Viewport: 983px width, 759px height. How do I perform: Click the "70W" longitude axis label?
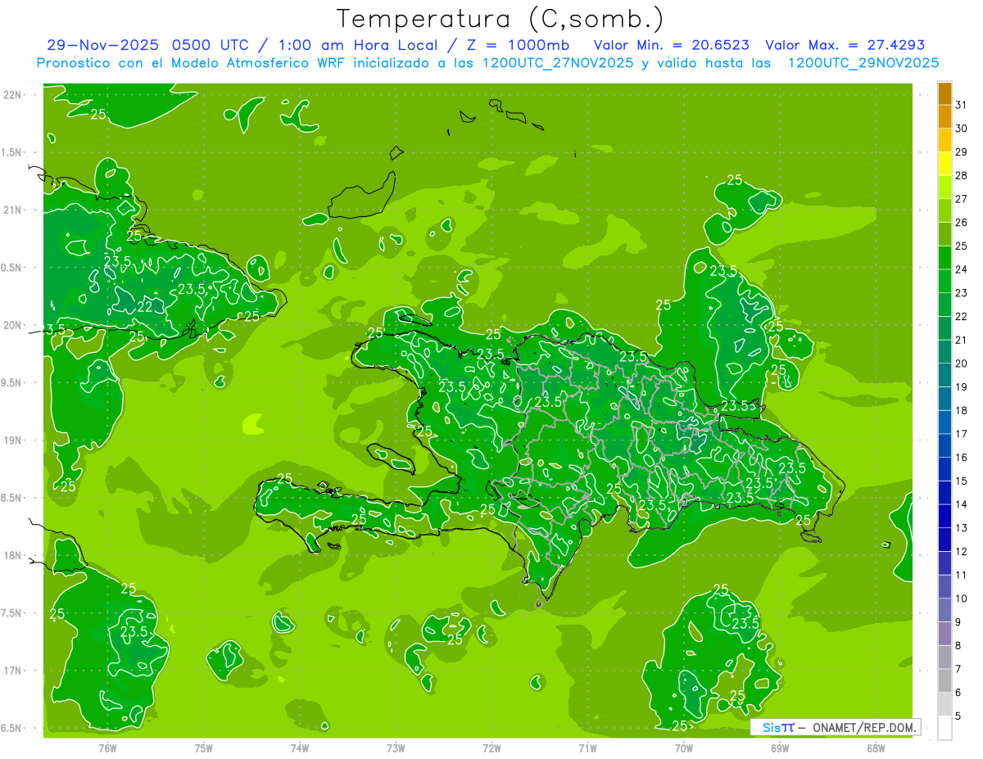[x=684, y=748]
